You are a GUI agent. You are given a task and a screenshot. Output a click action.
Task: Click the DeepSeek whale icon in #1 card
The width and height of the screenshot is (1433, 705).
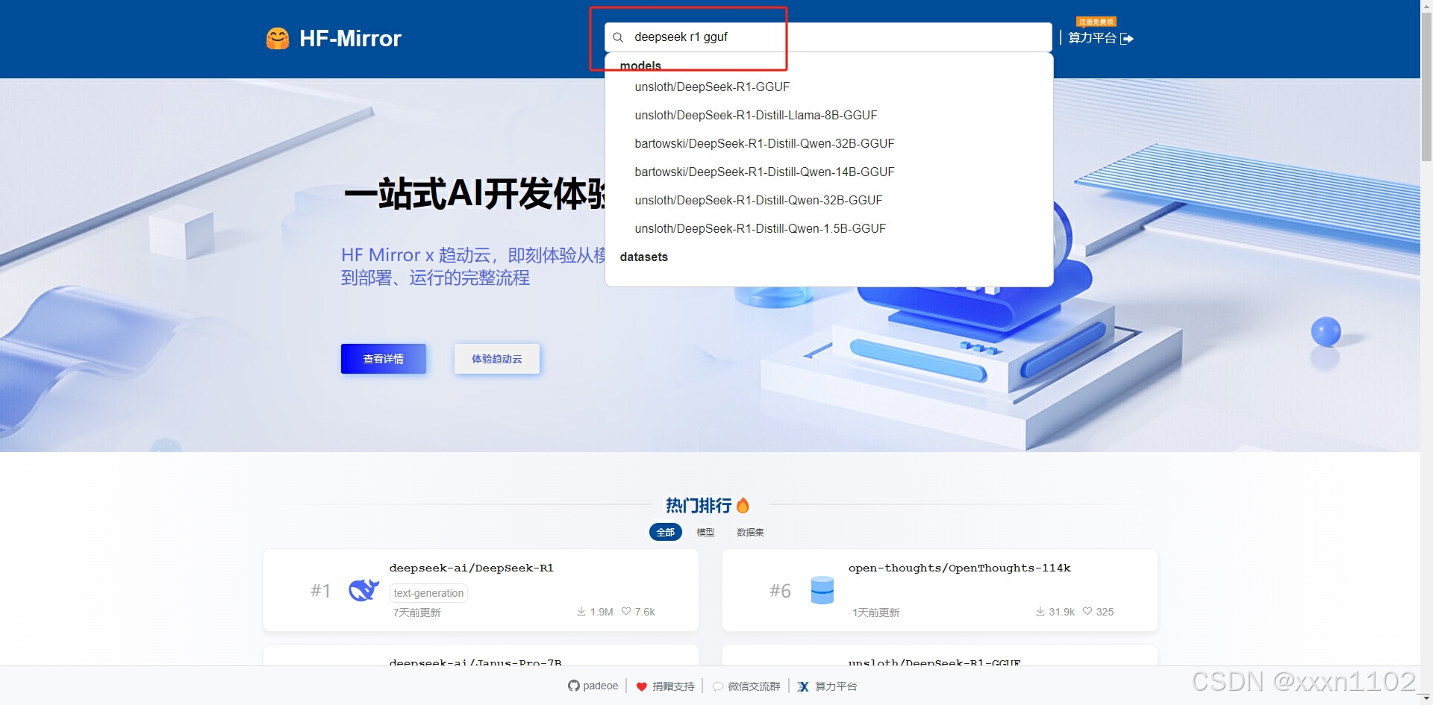click(363, 590)
